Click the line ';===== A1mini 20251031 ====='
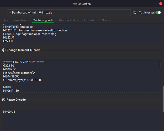164x131 pixels. (x=24, y=62)
